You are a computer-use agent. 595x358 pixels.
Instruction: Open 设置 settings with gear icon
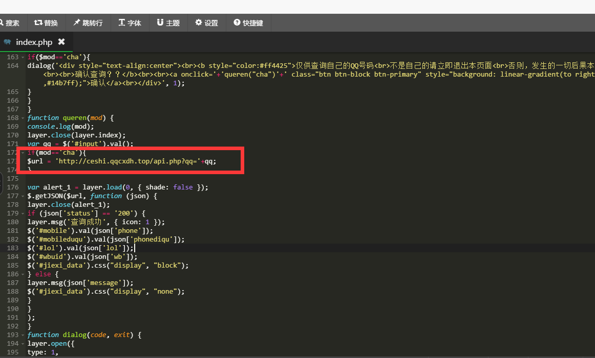pyautogui.click(x=206, y=23)
